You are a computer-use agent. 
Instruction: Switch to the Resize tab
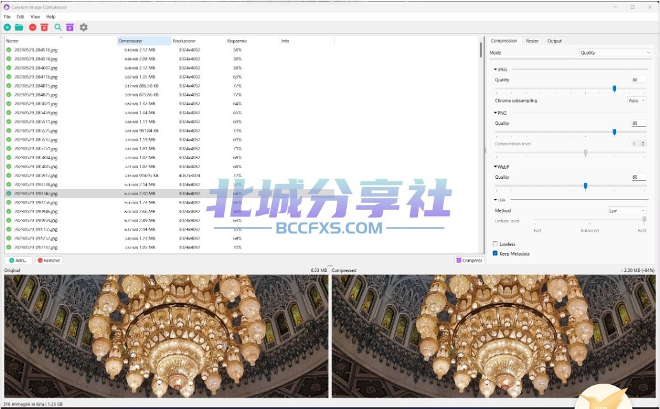tap(532, 41)
